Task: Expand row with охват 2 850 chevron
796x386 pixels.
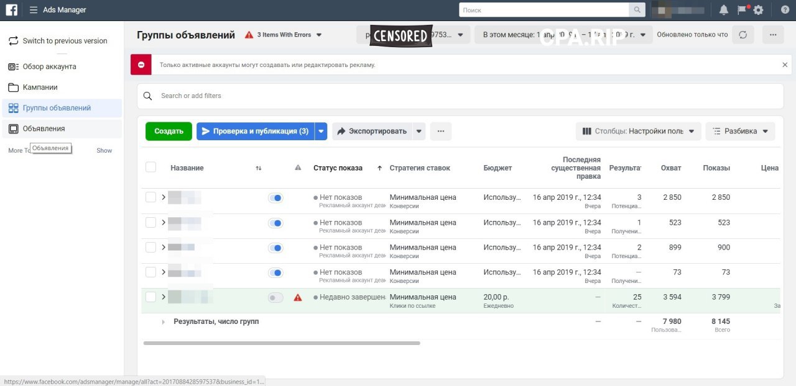Action: [164, 197]
